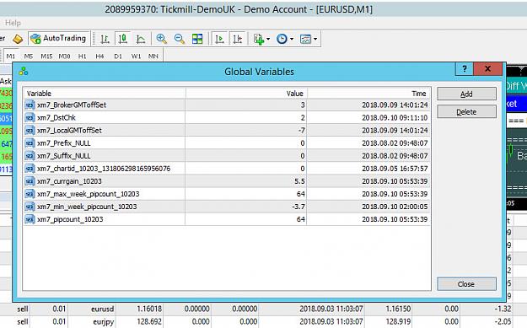
Task: Click the zoom out magnifier icon
Action: pos(180,39)
